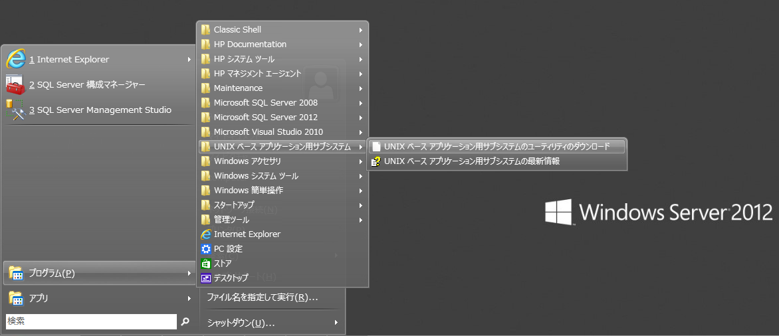Open the 管理ツール folder
Image resolution: width=779 pixels, height=336 pixels.
click(231, 220)
